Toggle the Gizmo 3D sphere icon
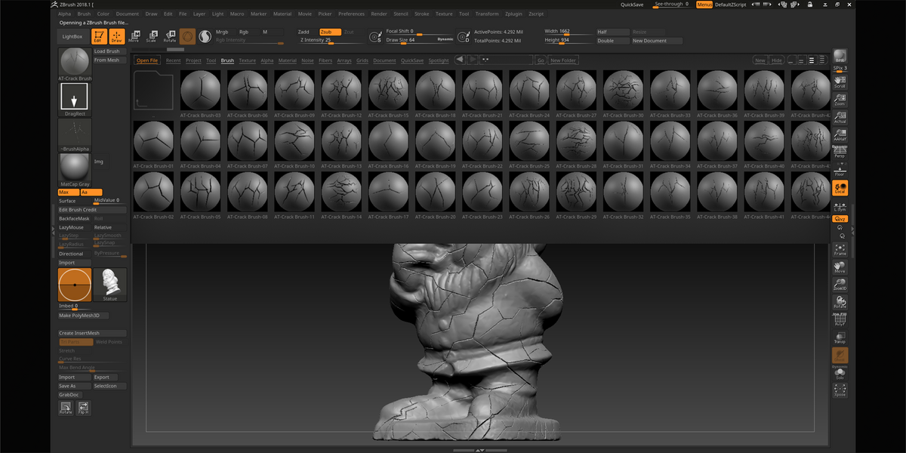906x453 pixels. pos(187,36)
